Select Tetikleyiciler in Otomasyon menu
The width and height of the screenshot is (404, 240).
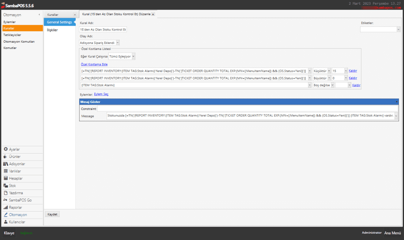pos(12,35)
